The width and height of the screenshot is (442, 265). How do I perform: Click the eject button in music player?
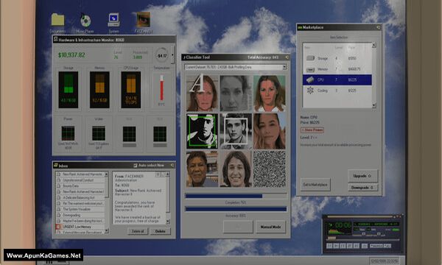(365, 246)
